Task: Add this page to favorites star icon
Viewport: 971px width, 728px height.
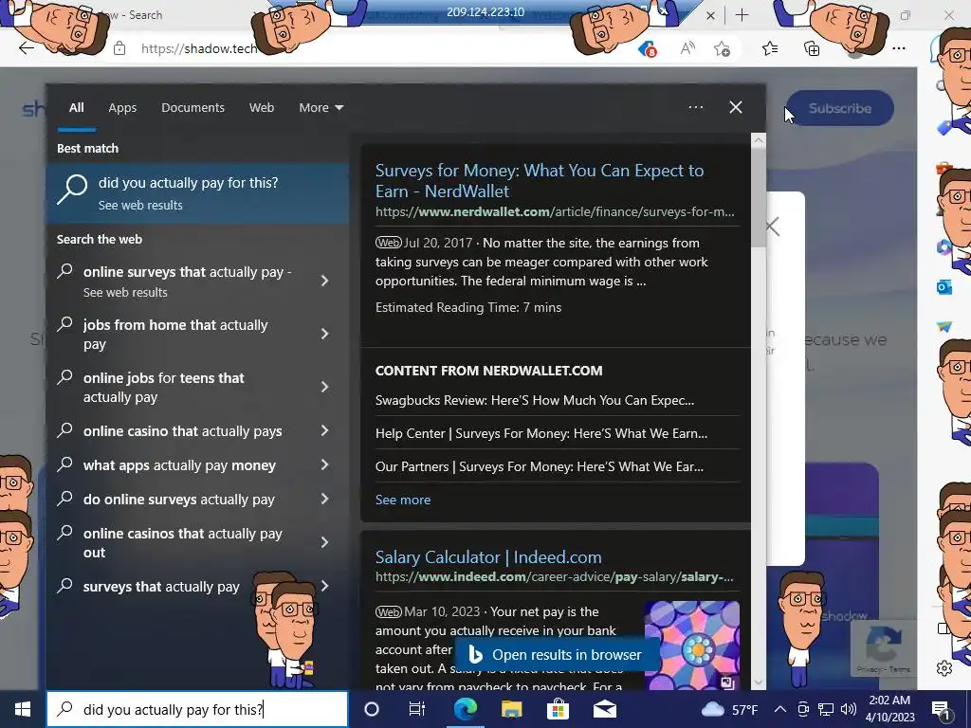Action: (x=722, y=49)
